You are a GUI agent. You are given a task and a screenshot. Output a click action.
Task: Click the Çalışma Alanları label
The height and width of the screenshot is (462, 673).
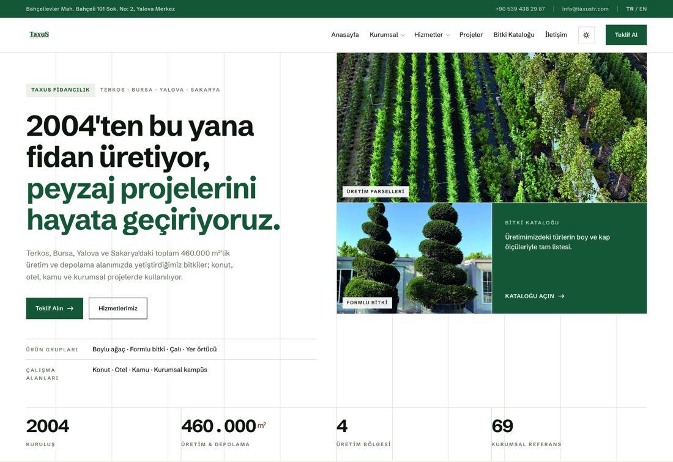[42, 374]
